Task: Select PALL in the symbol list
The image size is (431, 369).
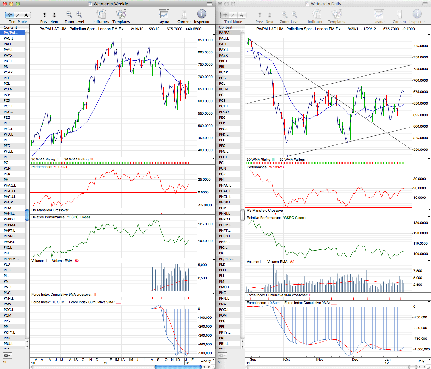Action: point(13,44)
